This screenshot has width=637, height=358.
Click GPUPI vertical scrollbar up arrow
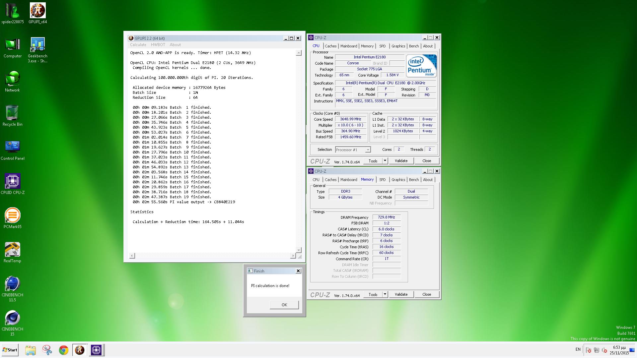(299, 53)
